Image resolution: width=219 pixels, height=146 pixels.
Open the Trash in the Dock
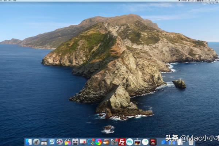(191, 142)
